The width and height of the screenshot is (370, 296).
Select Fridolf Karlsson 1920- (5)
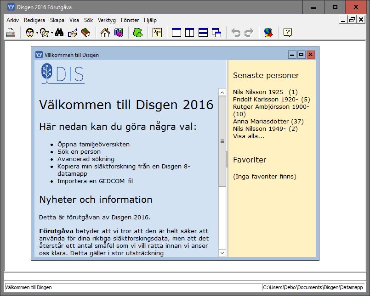click(x=271, y=99)
